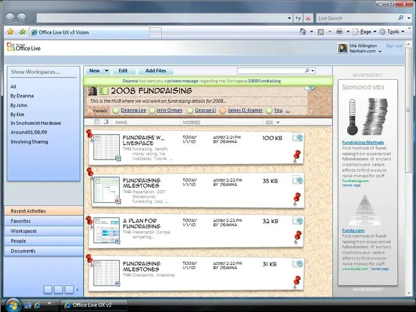Image resolution: width=416 pixels, height=312 pixels.
Task: Click share icon on 35 KB Fundraising Milestones card
Action: click(298, 180)
